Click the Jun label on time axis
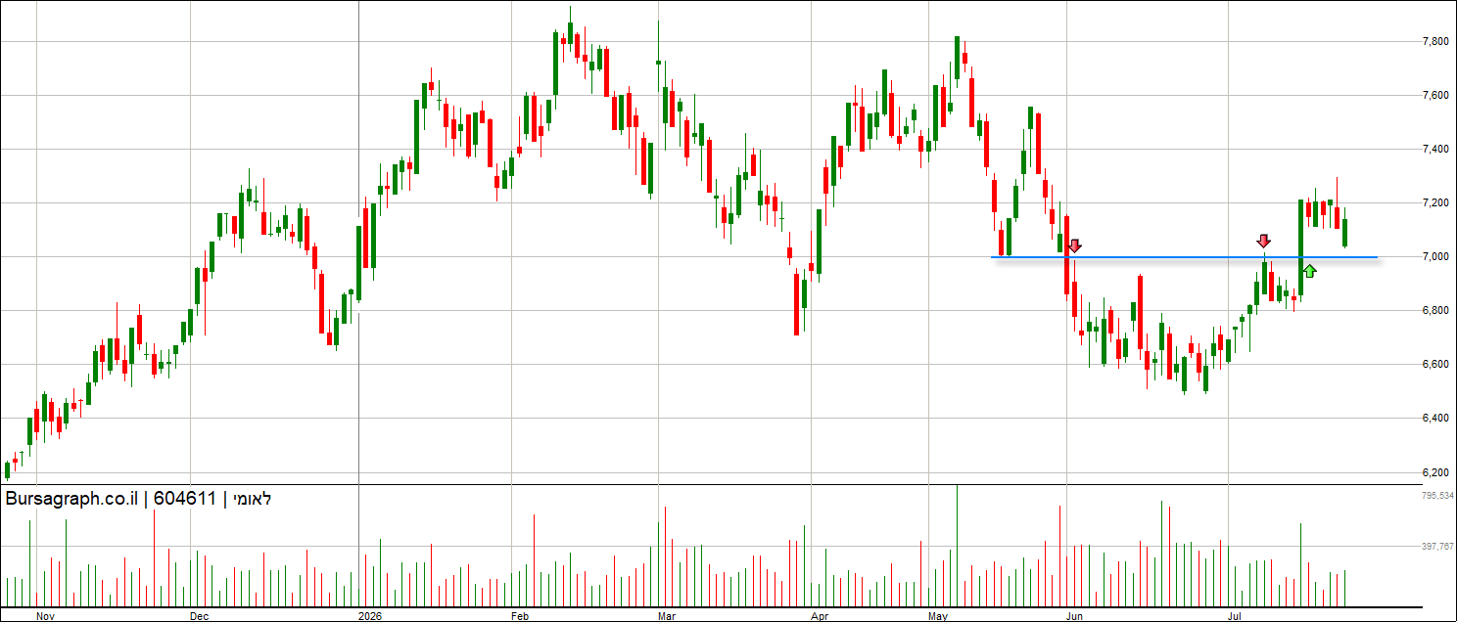The width and height of the screenshot is (1457, 622). tap(1075, 616)
